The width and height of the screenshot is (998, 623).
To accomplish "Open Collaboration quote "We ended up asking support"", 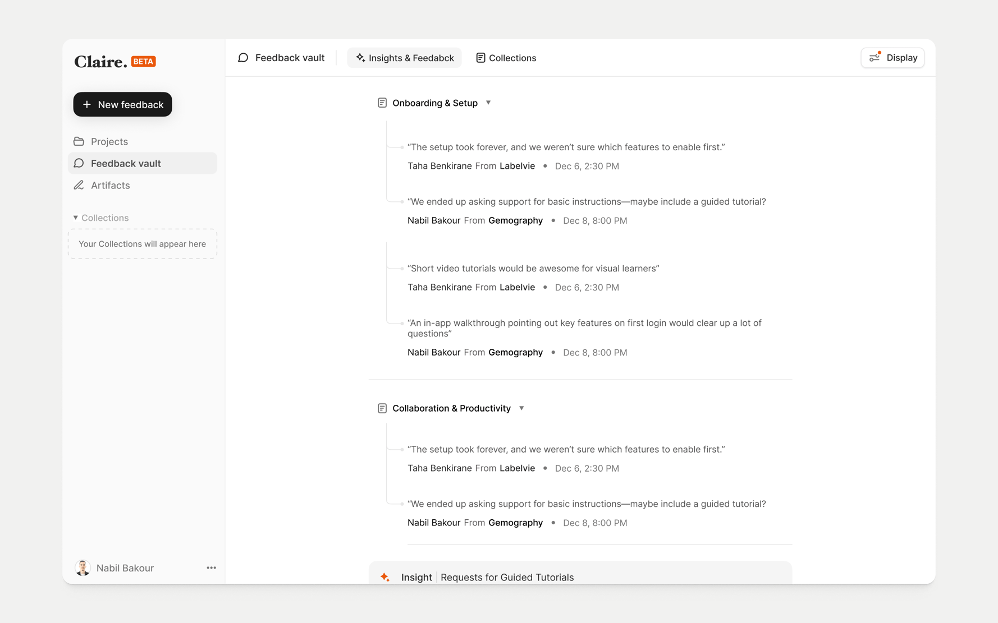I will pyautogui.click(x=587, y=504).
